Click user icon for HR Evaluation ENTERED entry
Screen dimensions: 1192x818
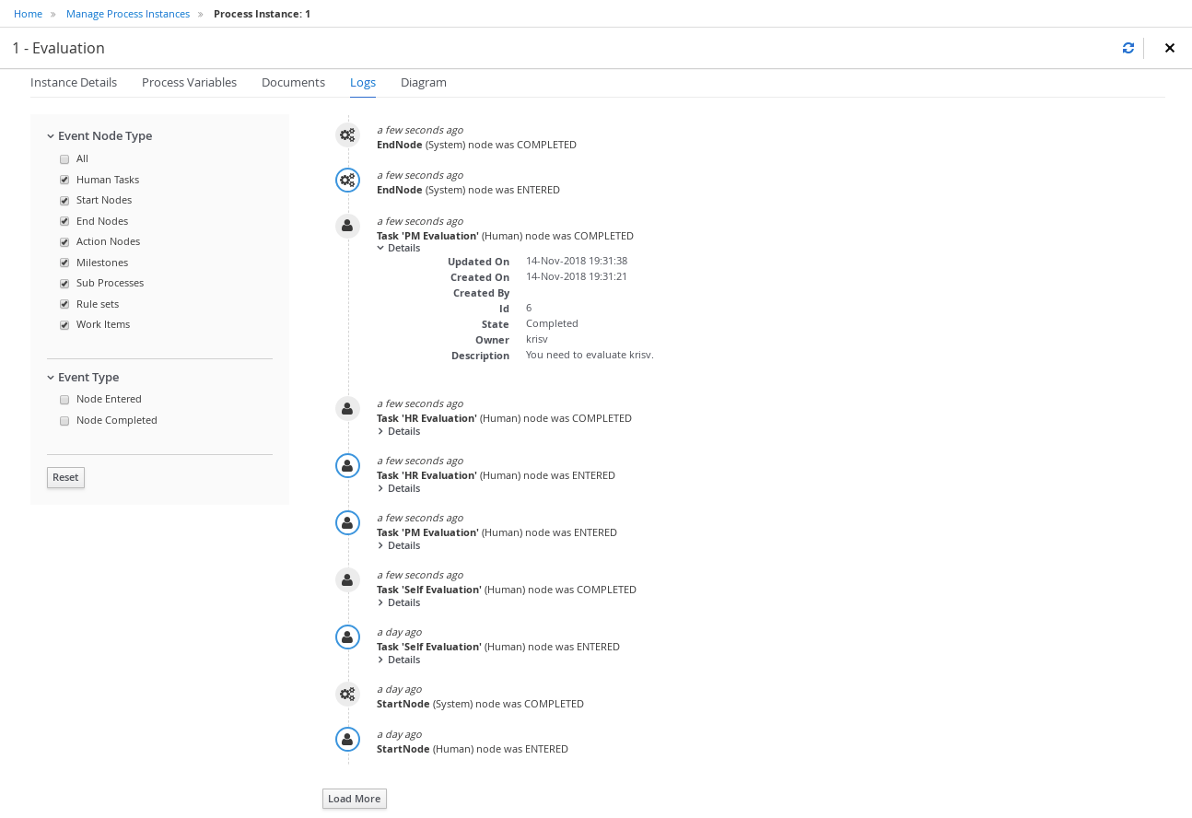click(x=347, y=466)
